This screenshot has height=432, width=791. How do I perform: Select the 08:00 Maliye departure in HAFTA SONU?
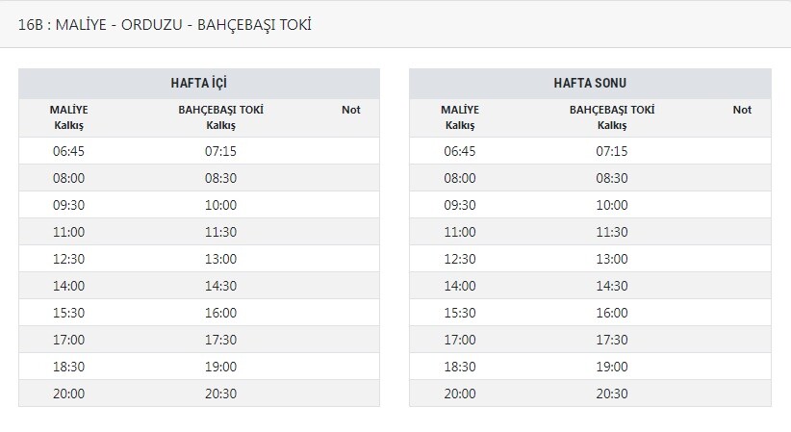[x=459, y=178]
